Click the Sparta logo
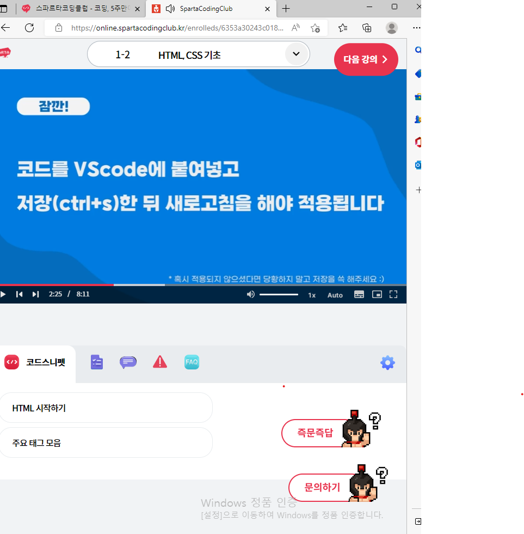 [x=5, y=53]
